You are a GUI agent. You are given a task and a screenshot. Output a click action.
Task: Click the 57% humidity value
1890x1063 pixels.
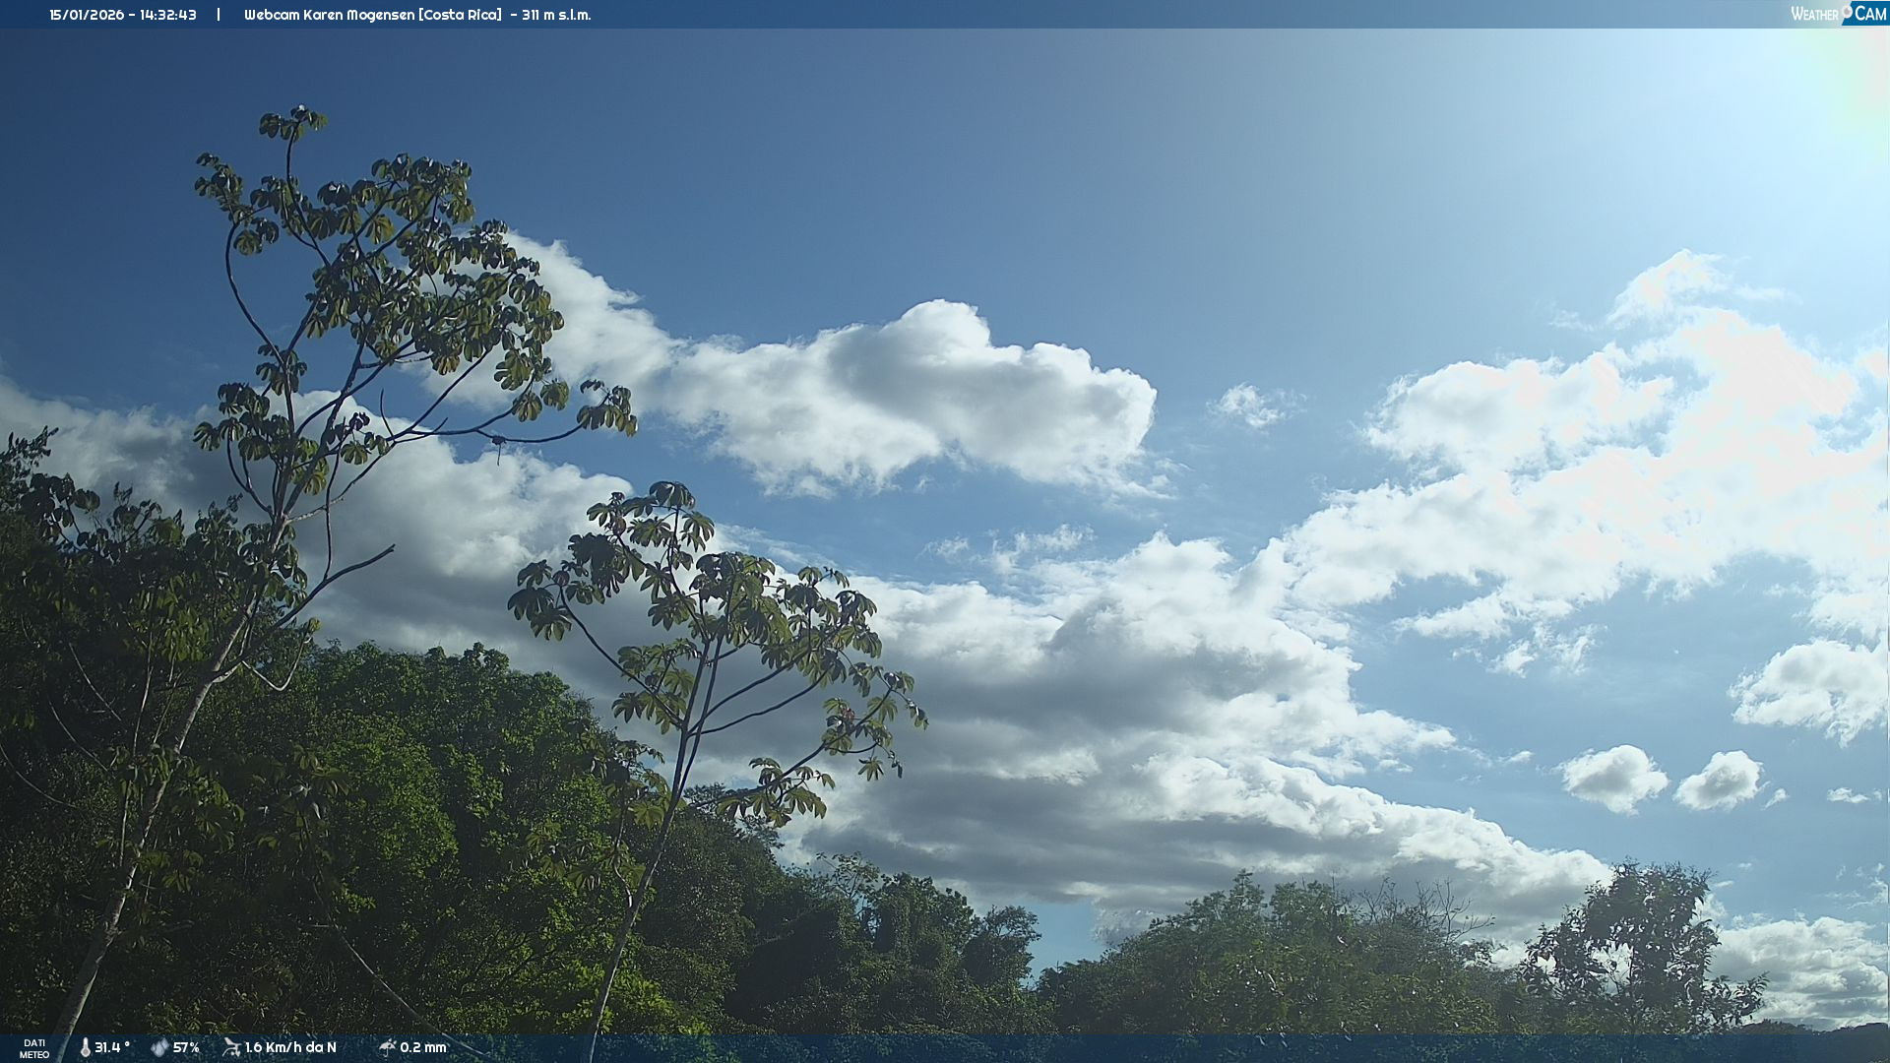click(x=186, y=1047)
